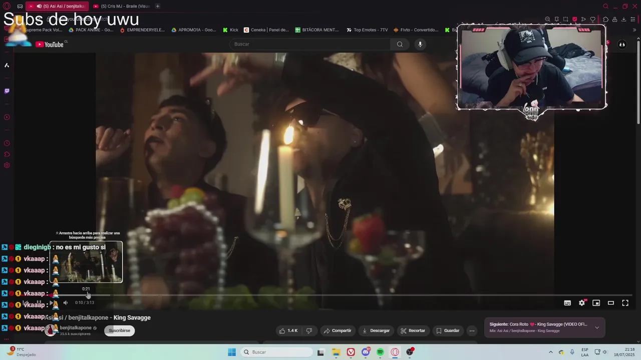The height and width of the screenshot is (360, 641).
Task: Open Top Emotes - 7TV bookmark
Action: click(x=367, y=30)
